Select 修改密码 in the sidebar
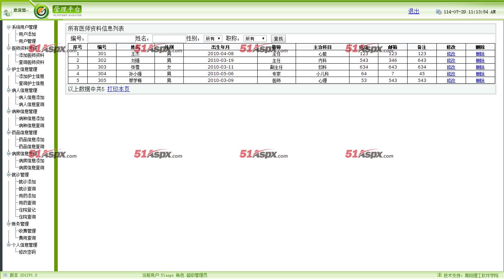Viewport: 504px width, 279px height. click(27, 252)
